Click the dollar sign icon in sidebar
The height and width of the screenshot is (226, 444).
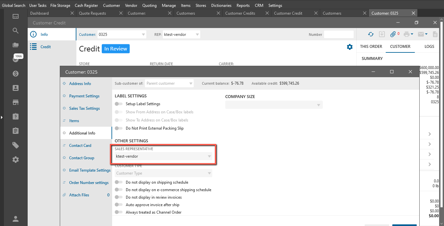point(16,74)
